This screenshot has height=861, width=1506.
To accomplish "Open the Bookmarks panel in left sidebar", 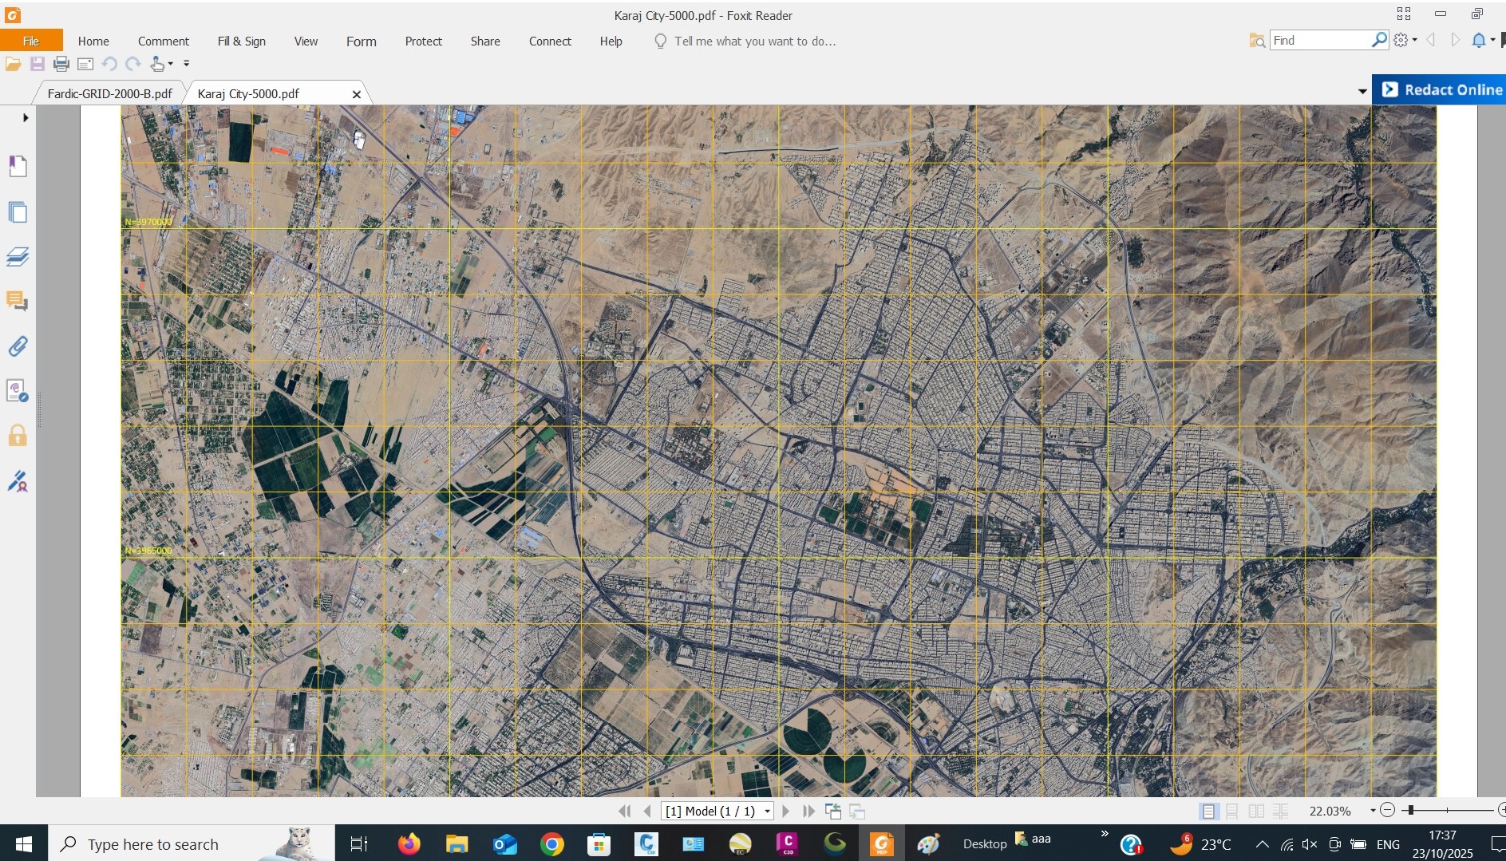I will [x=18, y=166].
